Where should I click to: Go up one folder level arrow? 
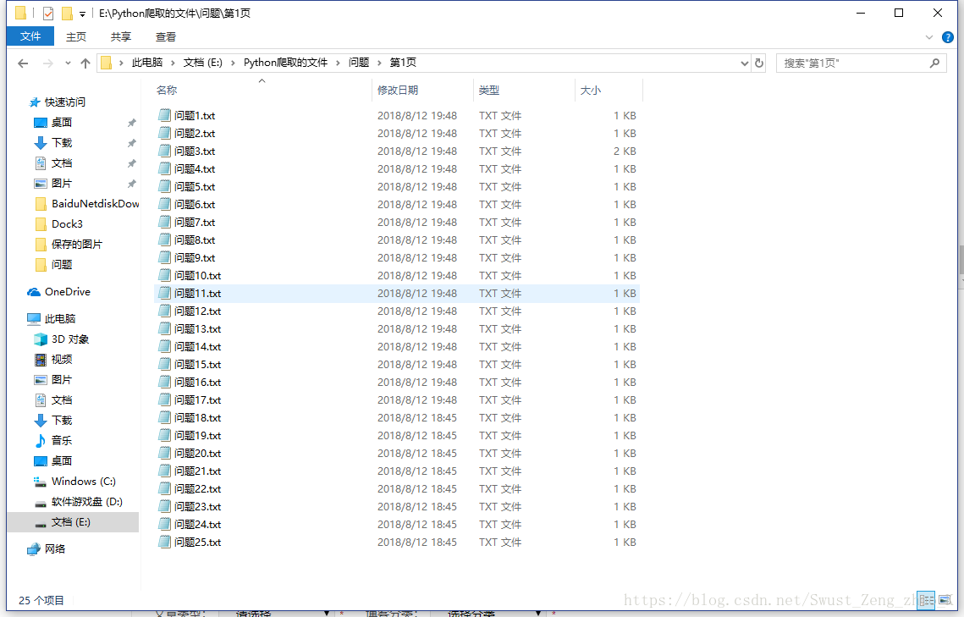[x=85, y=63]
